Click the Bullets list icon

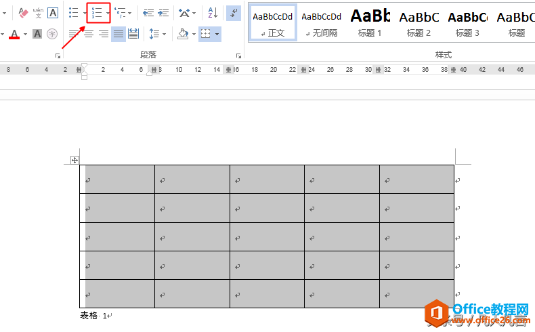[74, 13]
